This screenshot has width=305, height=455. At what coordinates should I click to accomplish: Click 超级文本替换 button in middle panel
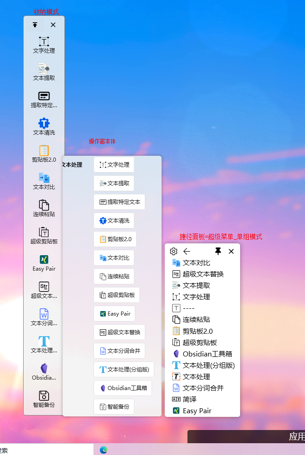[119, 332]
